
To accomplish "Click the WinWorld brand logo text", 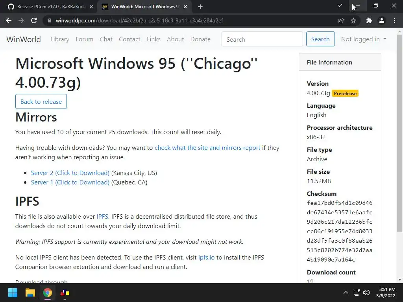I will [24, 39].
